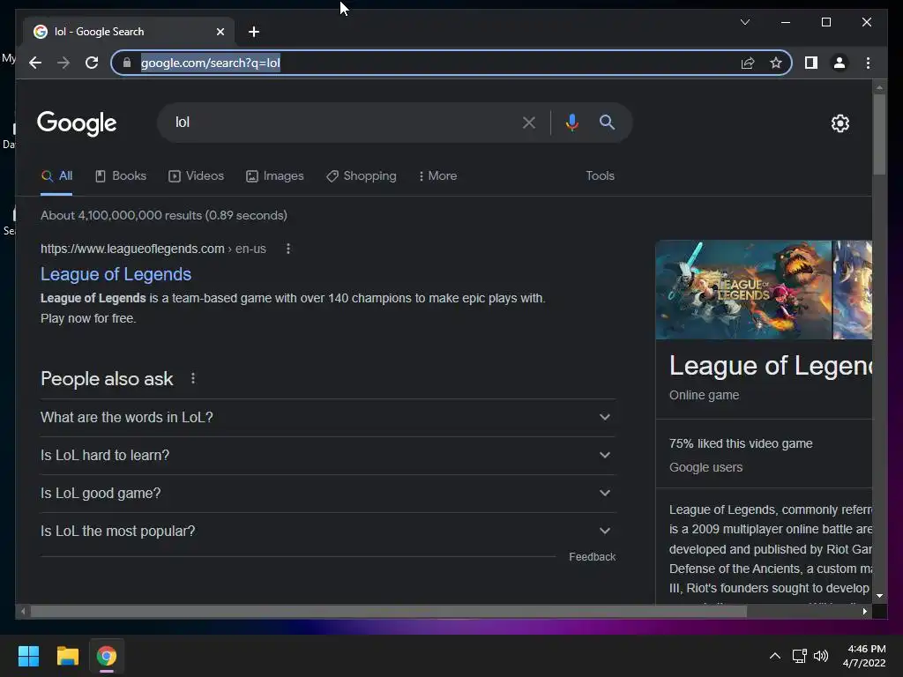This screenshot has width=903, height=677.
Task: Open the tab search dropdown arrow
Action: [x=744, y=22]
